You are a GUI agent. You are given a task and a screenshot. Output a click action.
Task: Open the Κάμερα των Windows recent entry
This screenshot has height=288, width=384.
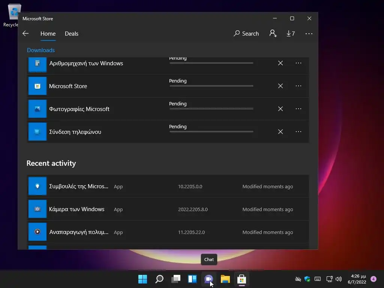(x=168, y=209)
